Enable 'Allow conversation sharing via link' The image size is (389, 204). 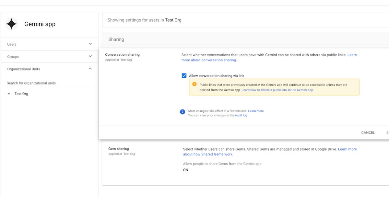(184, 75)
